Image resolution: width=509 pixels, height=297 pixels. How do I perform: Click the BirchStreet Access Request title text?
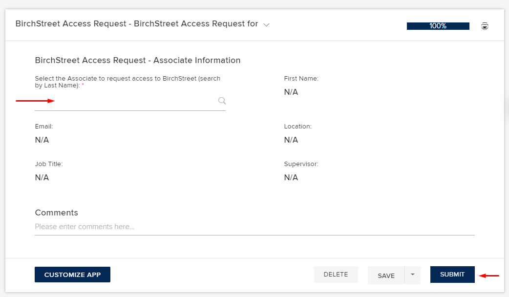[x=137, y=24]
